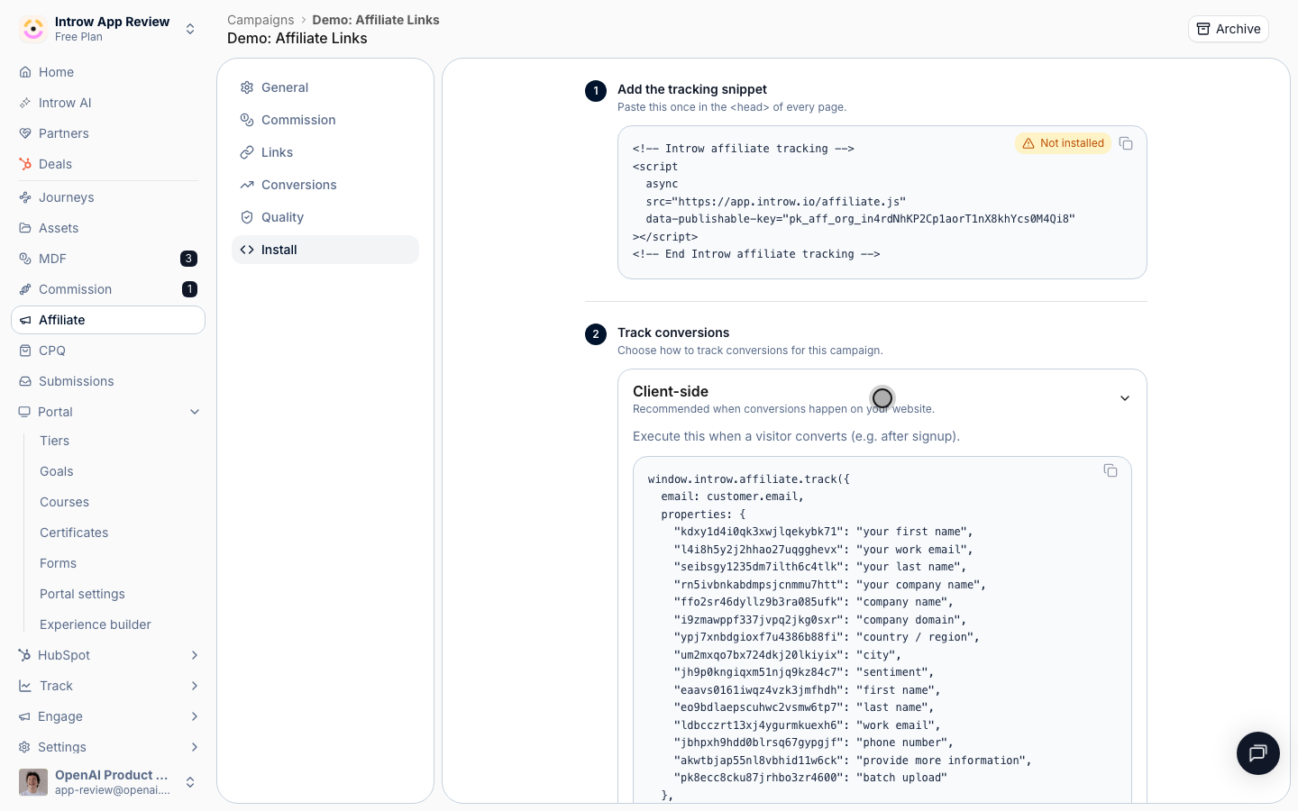Open the user account switcher
This screenshot has width=1298, height=811.
(190, 782)
